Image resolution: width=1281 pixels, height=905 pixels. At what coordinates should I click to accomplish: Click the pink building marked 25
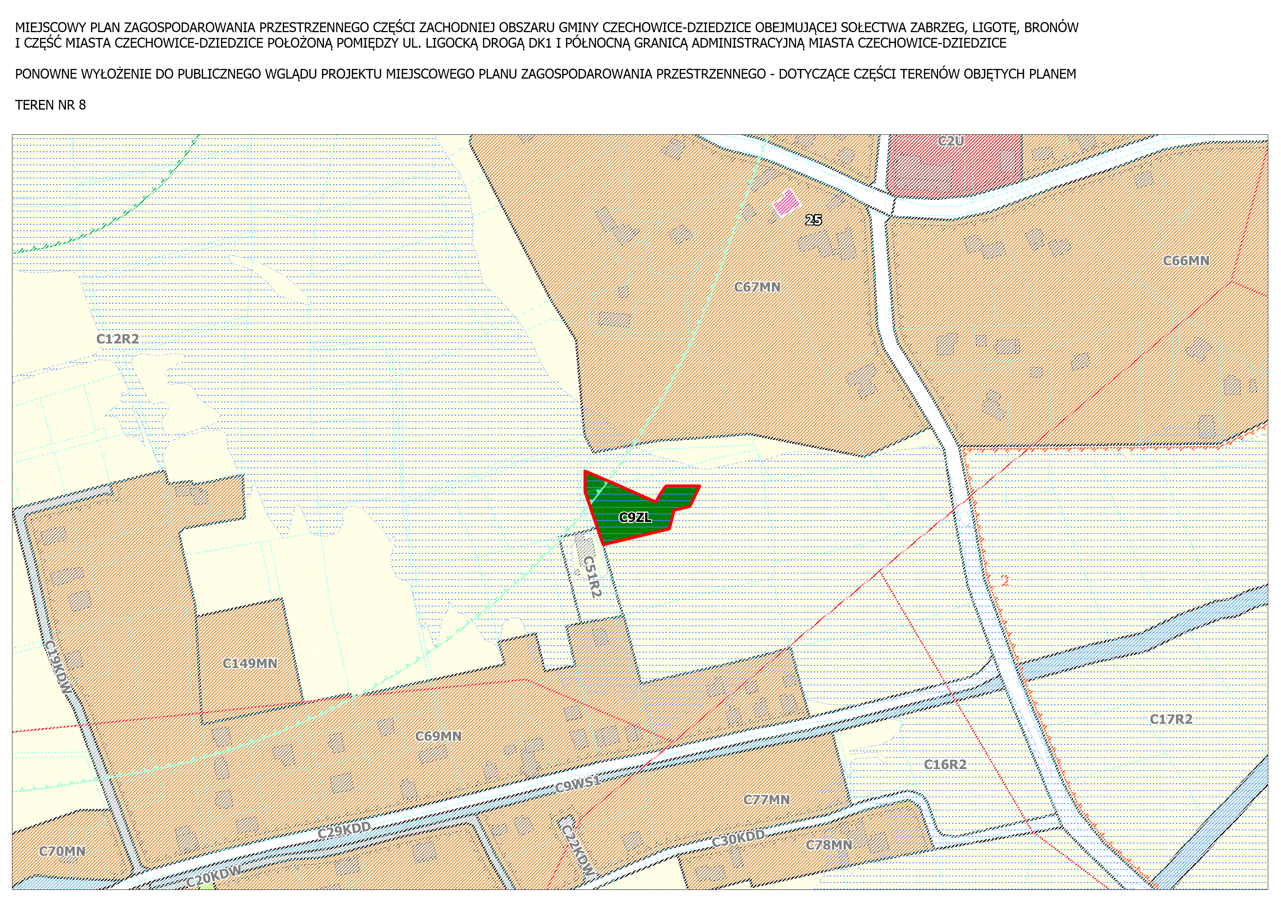coord(786,203)
